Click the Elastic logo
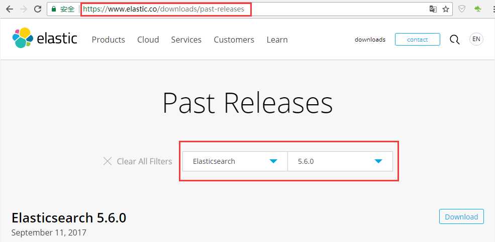 click(45, 38)
